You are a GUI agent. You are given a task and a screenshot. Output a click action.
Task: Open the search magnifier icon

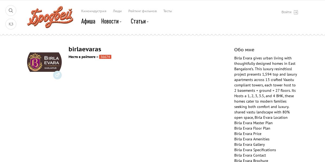click(x=11, y=11)
